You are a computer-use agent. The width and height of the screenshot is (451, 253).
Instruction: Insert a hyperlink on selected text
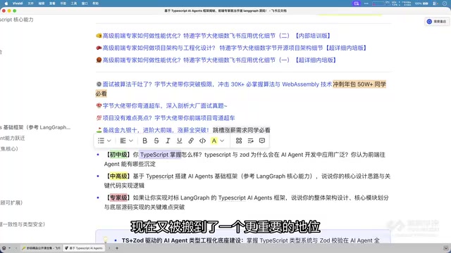click(x=191, y=141)
